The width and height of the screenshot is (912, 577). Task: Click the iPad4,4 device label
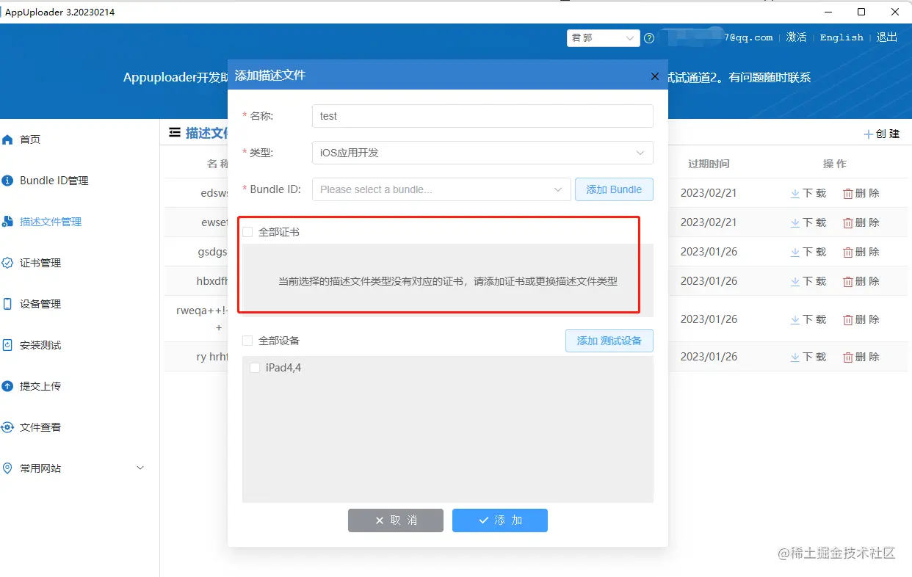tap(283, 368)
